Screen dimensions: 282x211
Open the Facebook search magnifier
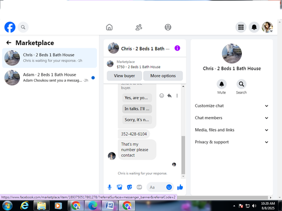coord(23,27)
